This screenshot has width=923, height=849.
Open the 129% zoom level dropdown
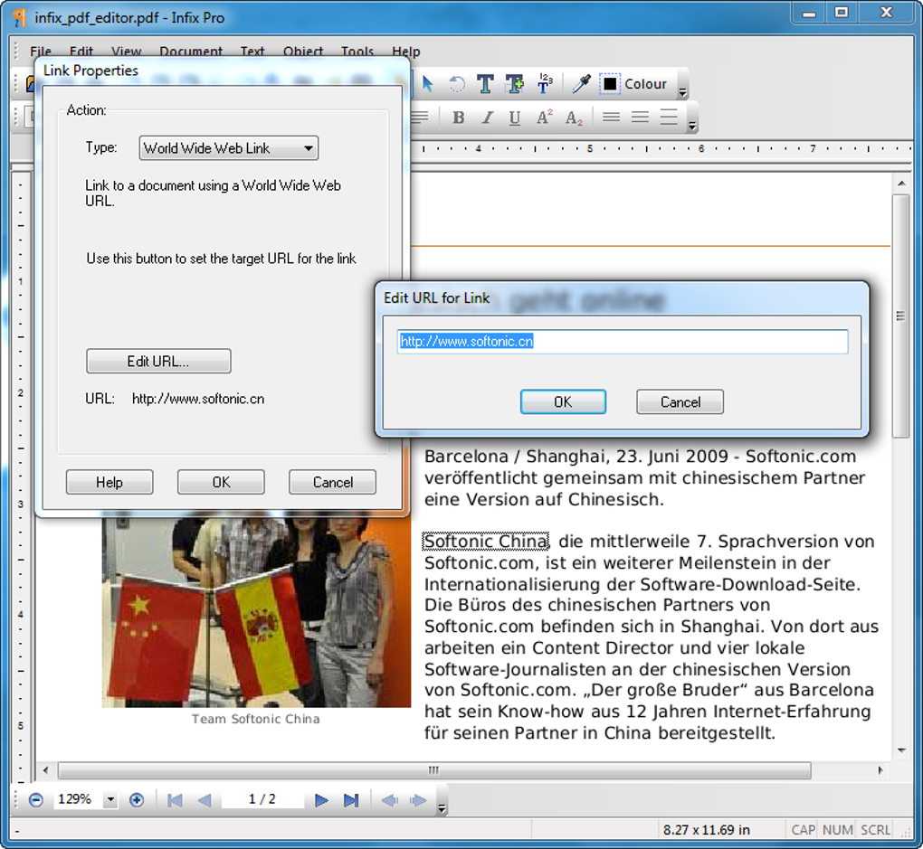click(110, 799)
